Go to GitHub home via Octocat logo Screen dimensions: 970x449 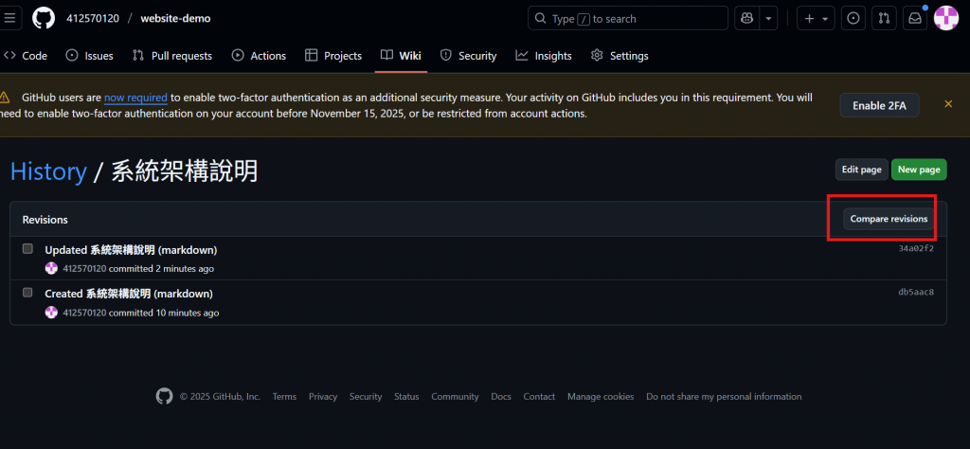(44, 19)
